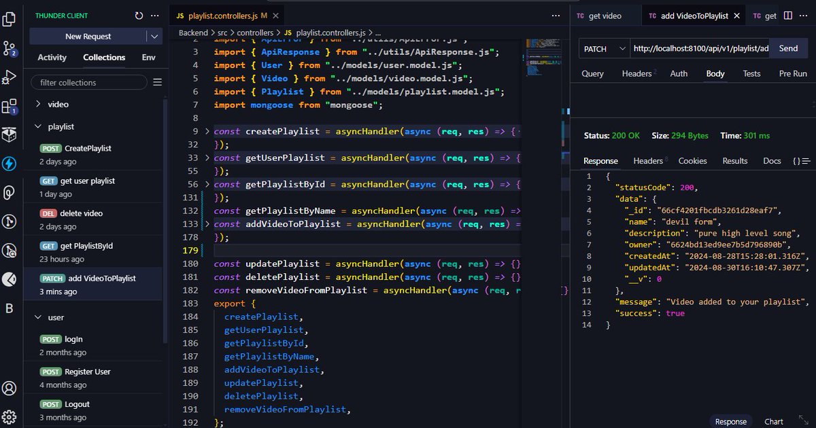The height and width of the screenshot is (428, 816).
Task: Open the PATCH method dropdown
Action: 605,48
